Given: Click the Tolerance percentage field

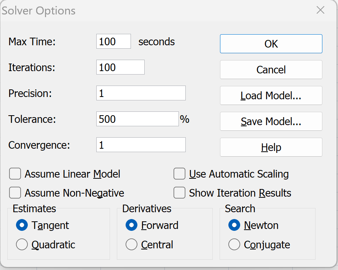Looking at the screenshot, I should tap(137, 119).
